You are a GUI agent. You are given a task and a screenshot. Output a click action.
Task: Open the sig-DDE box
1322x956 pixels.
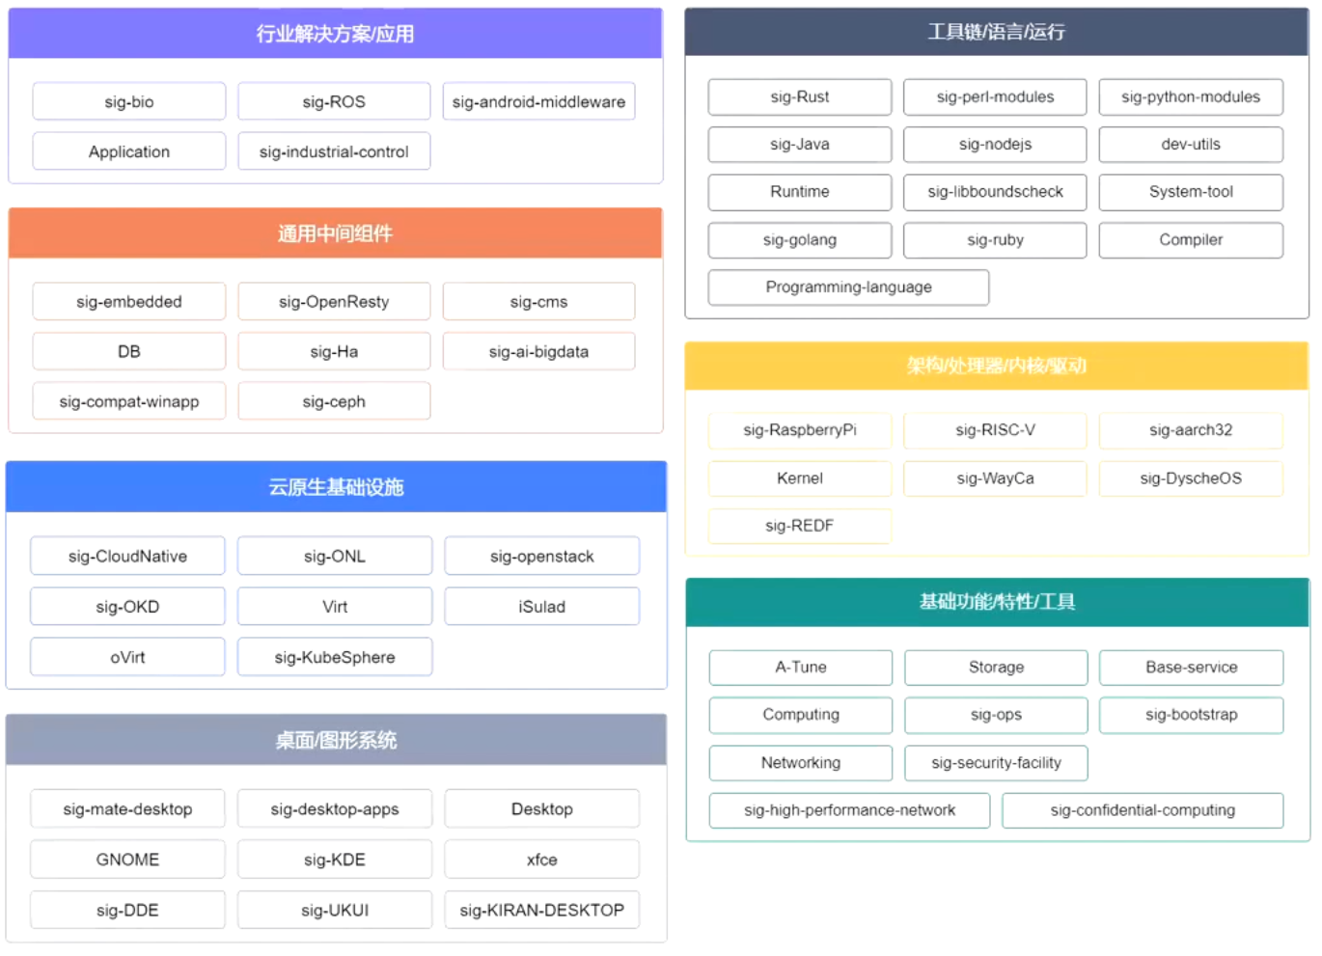[127, 910]
